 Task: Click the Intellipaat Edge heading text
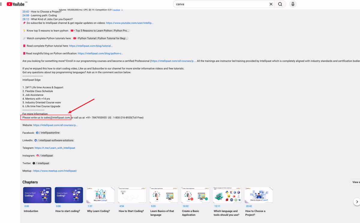tap(31, 80)
